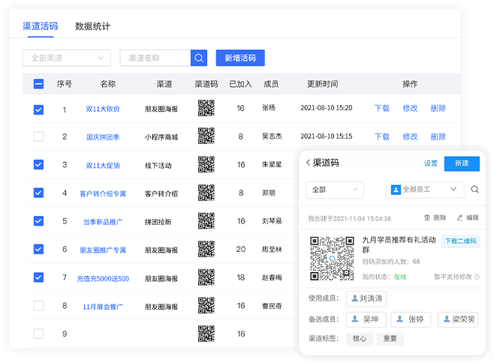Viewport: 494px width, 363px height.
Task: Switch to the 数据统计 tab
Action: click(x=92, y=26)
